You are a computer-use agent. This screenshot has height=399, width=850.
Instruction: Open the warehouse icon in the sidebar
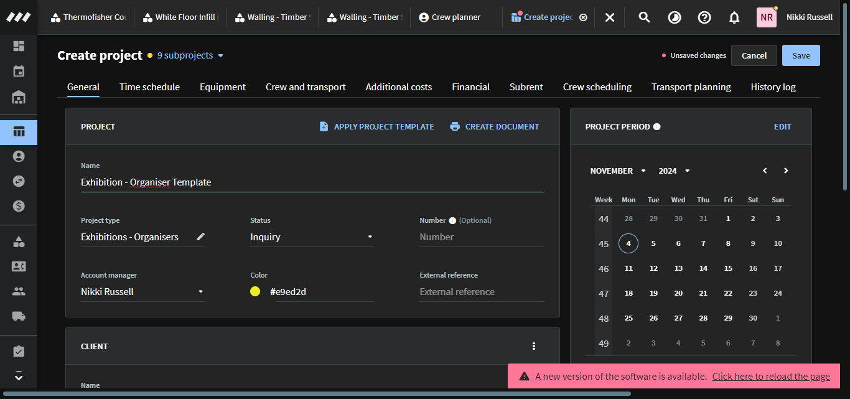pyautogui.click(x=19, y=98)
